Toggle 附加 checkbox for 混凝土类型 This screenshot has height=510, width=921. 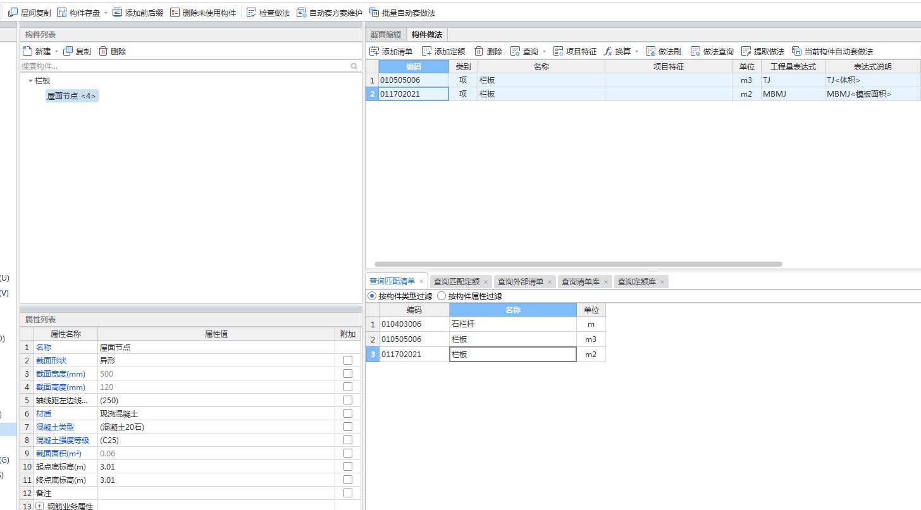tap(348, 427)
